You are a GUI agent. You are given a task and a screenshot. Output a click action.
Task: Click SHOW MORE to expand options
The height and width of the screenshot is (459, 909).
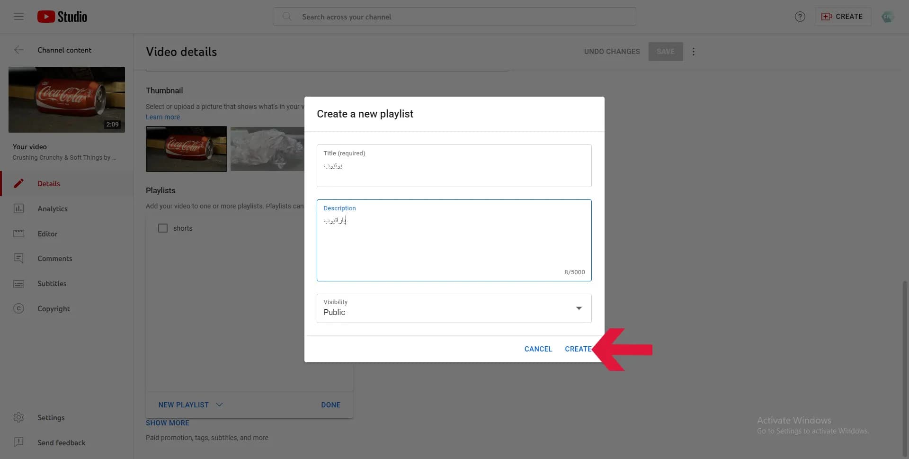[x=168, y=423]
